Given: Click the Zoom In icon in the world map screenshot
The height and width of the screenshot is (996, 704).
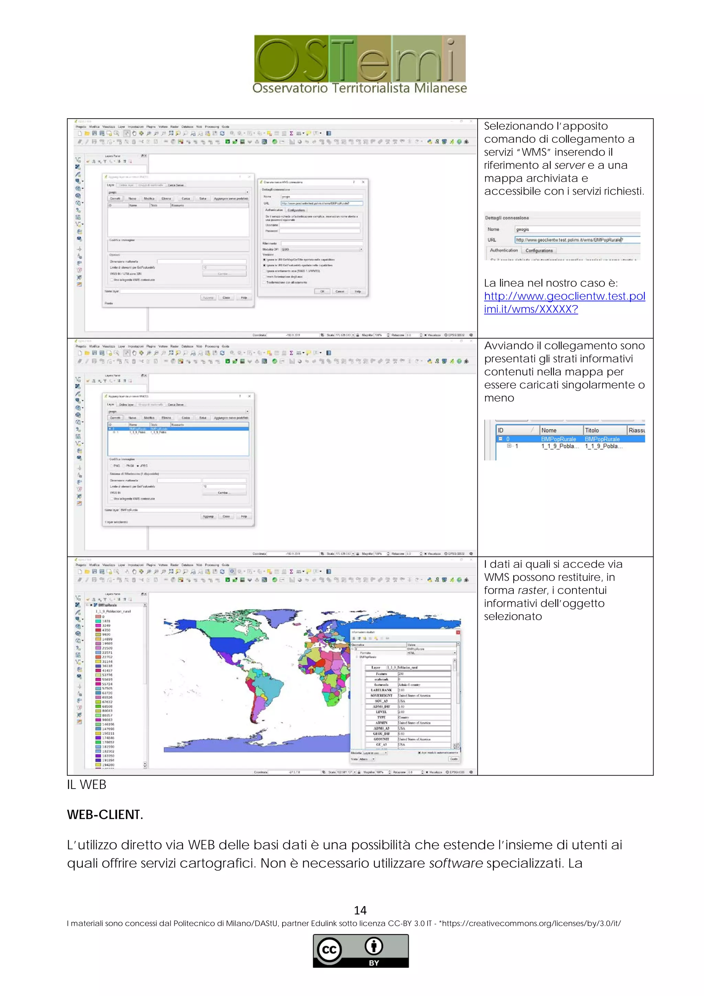Looking at the screenshot, I should tap(149, 571).
